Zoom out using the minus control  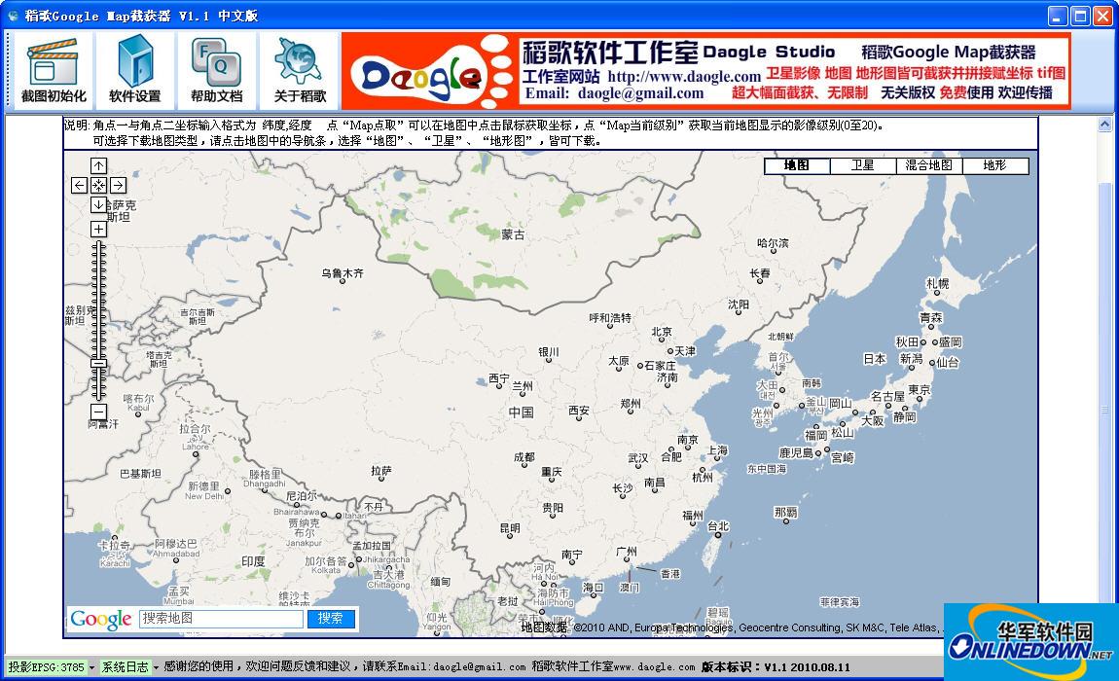coord(98,413)
